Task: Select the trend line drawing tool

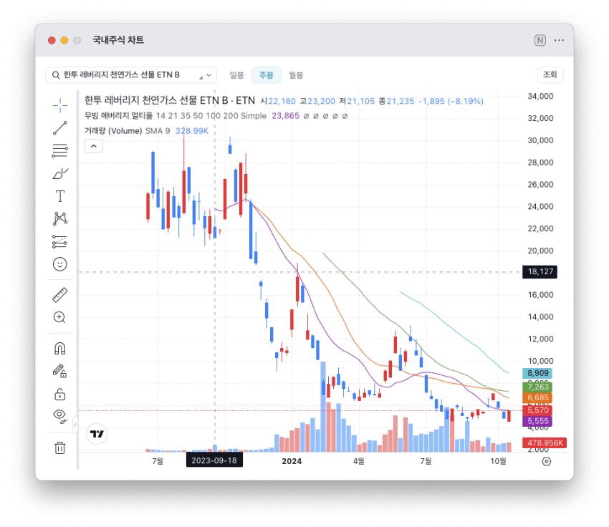Action: tap(59, 128)
